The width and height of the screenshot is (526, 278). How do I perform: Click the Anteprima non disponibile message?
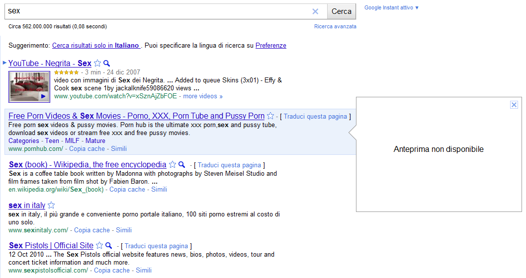pos(439,149)
